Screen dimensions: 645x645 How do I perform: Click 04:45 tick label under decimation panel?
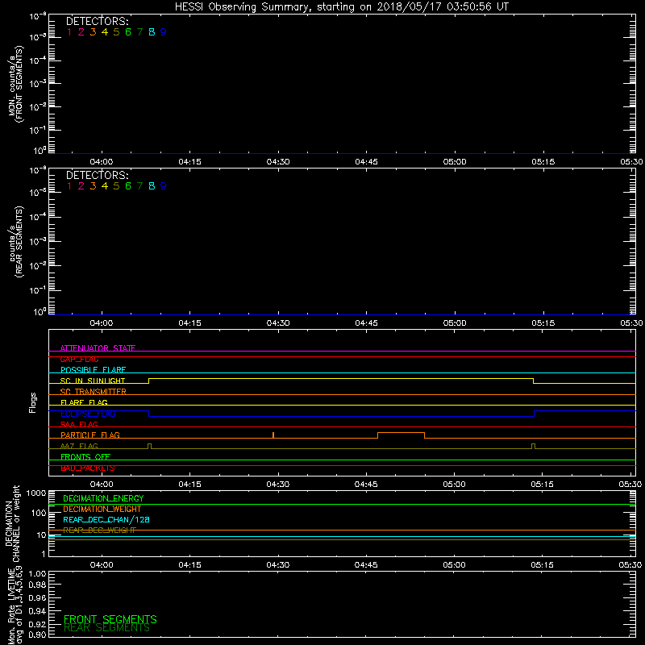pyautogui.click(x=366, y=565)
